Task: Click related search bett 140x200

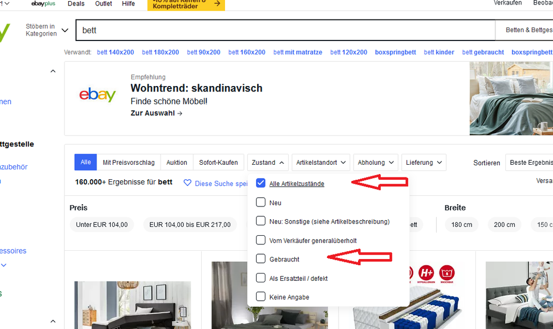Action: pos(115,52)
